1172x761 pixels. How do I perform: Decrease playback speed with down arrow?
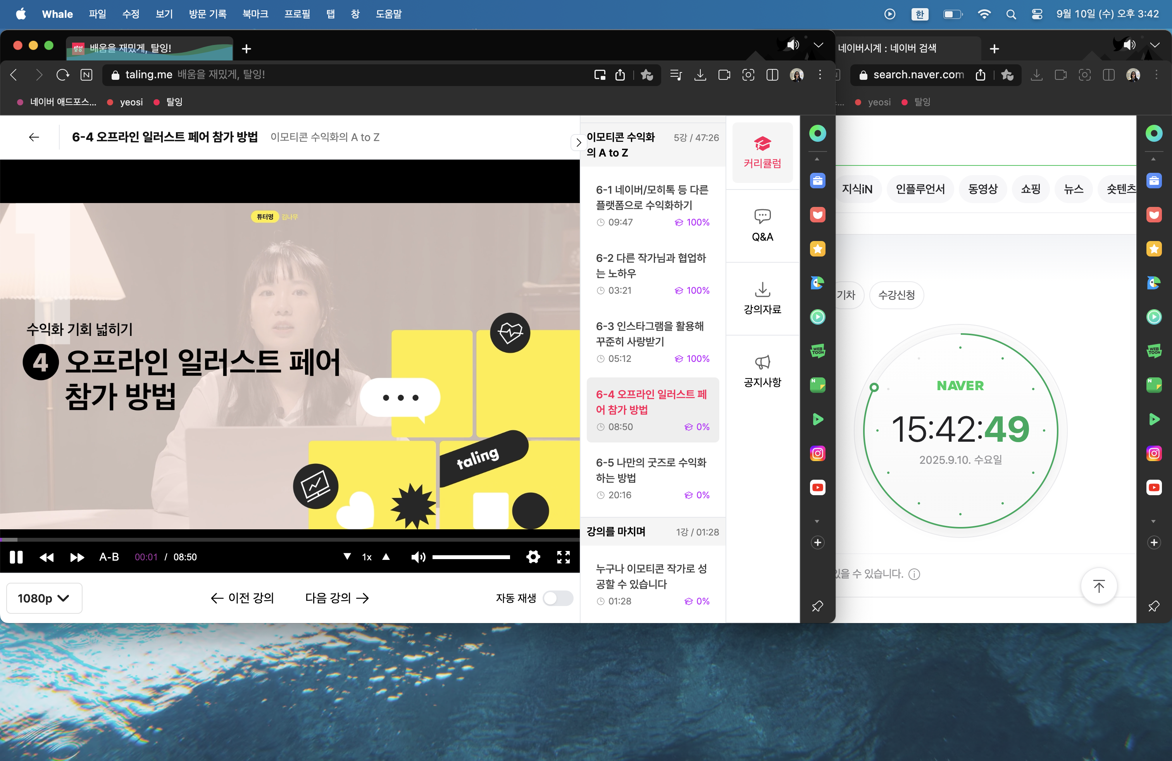pyautogui.click(x=347, y=556)
